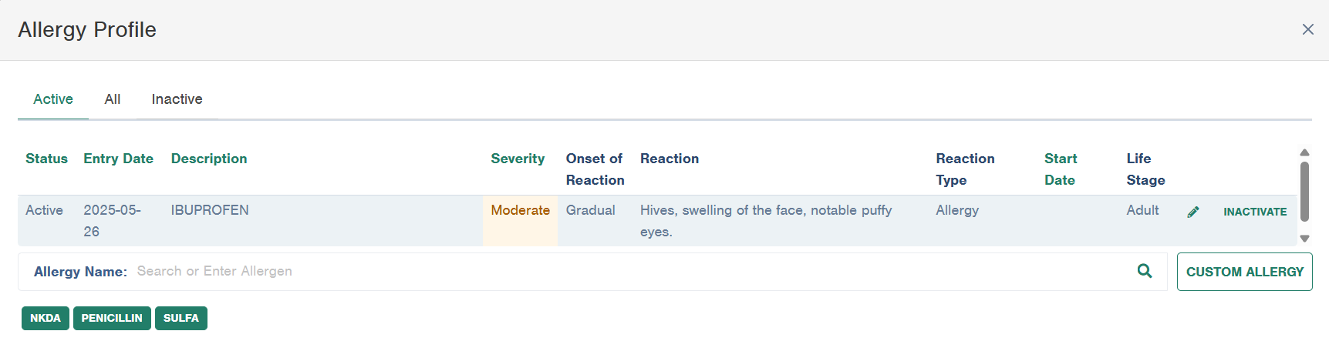The height and width of the screenshot is (341, 1329).
Task: Click the table scrollbar up arrow
Action: click(x=1304, y=152)
